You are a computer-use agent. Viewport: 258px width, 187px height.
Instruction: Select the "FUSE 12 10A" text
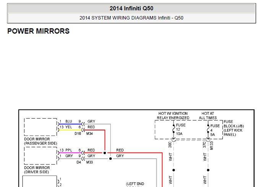[x=181, y=129]
